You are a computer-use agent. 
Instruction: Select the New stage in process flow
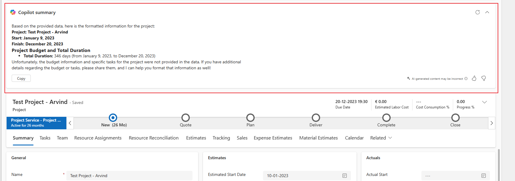tap(113, 118)
